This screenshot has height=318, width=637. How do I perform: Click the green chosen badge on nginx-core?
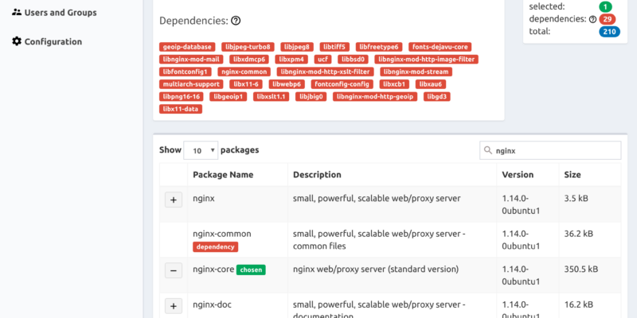coord(252,270)
